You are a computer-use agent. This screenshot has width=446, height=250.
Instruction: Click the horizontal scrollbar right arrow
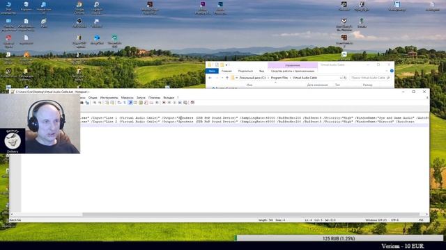pos(426,215)
